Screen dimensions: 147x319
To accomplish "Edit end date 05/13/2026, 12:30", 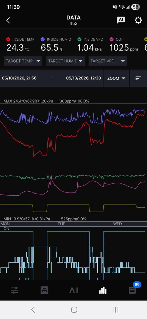I will (83, 78).
